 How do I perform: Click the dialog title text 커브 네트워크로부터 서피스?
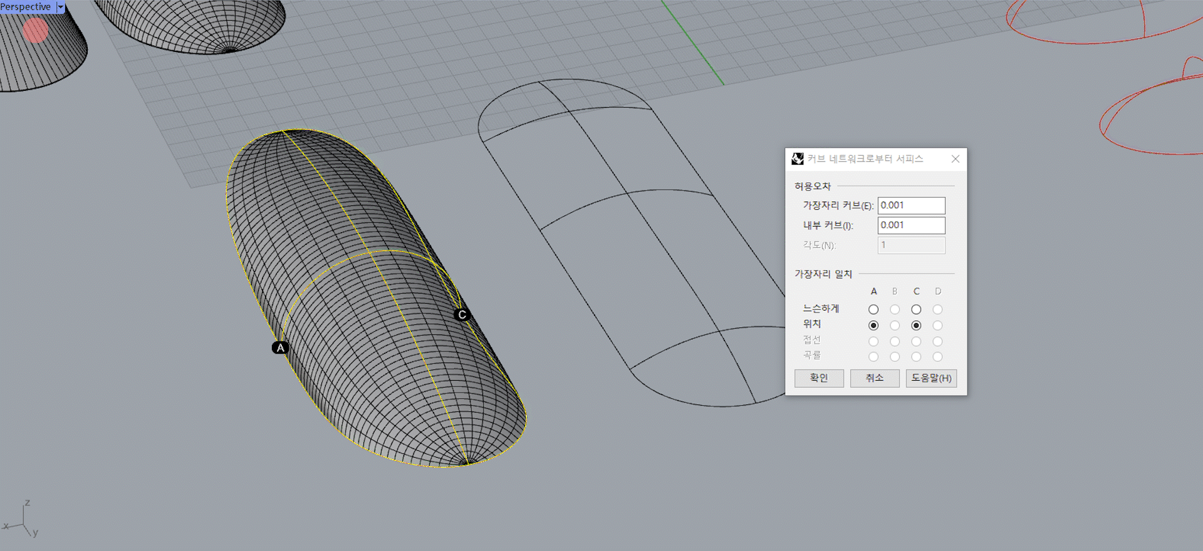point(865,159)
